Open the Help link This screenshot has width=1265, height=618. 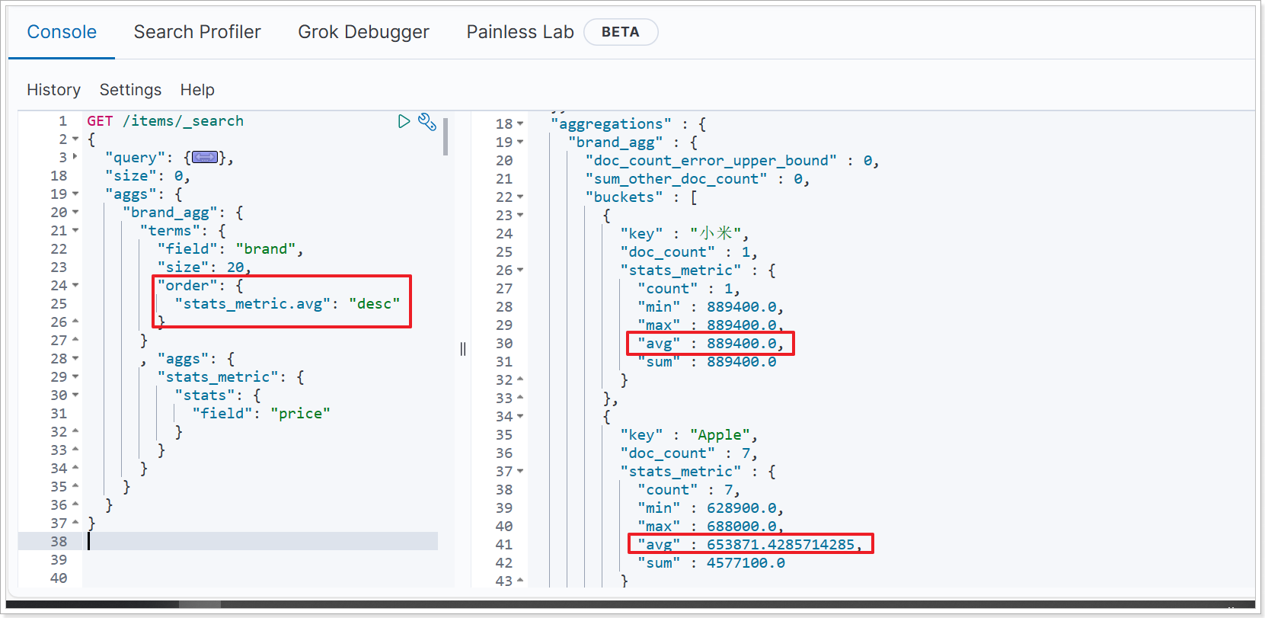pos(197,90)
